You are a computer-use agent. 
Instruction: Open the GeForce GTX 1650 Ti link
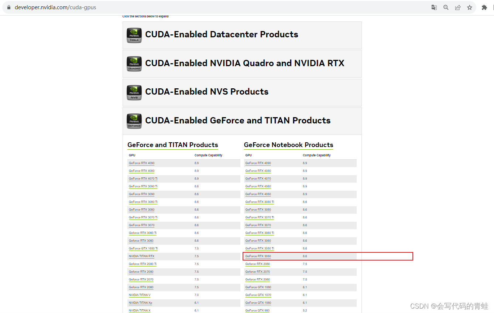point(143,248)
